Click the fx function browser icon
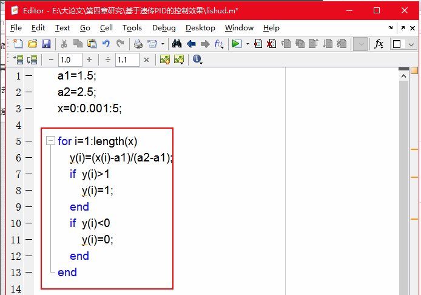Viewport: 421px width, 295px height. 379,44
